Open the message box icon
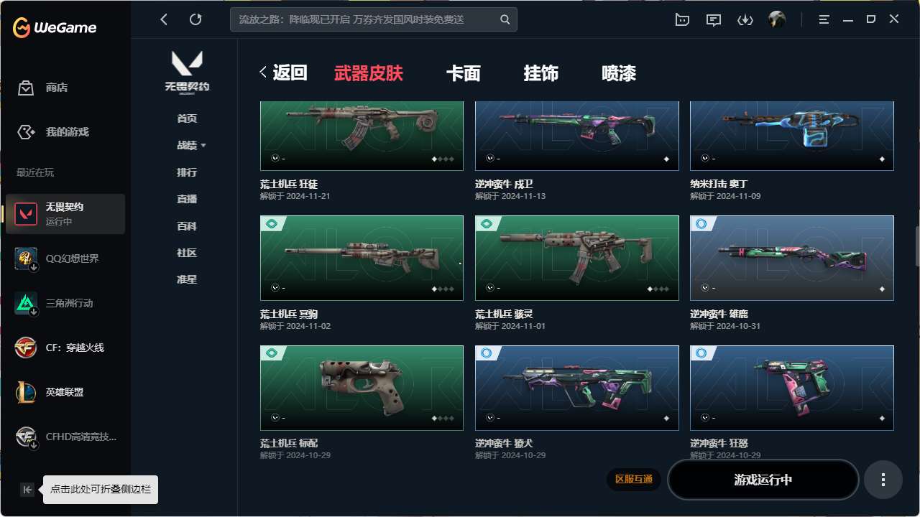Screen dimensions: 920x517 [x=714, y=20]
